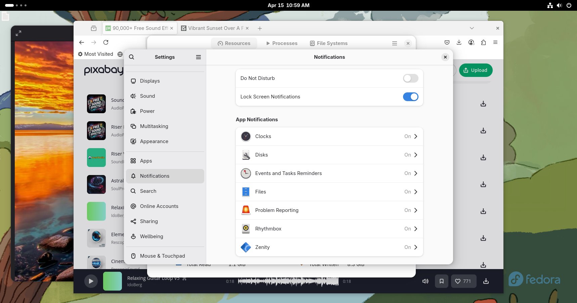Click the sunset photo in image viewer
This screenshot has width=577, height=303.
tap(44, 161)
